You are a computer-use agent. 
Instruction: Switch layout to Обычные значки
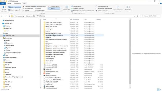coord(53,6)
